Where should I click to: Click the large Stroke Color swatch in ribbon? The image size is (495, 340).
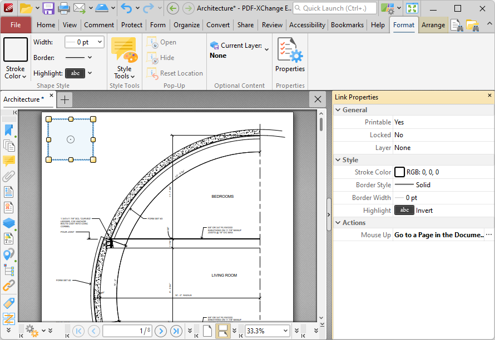tap(16, 49)
